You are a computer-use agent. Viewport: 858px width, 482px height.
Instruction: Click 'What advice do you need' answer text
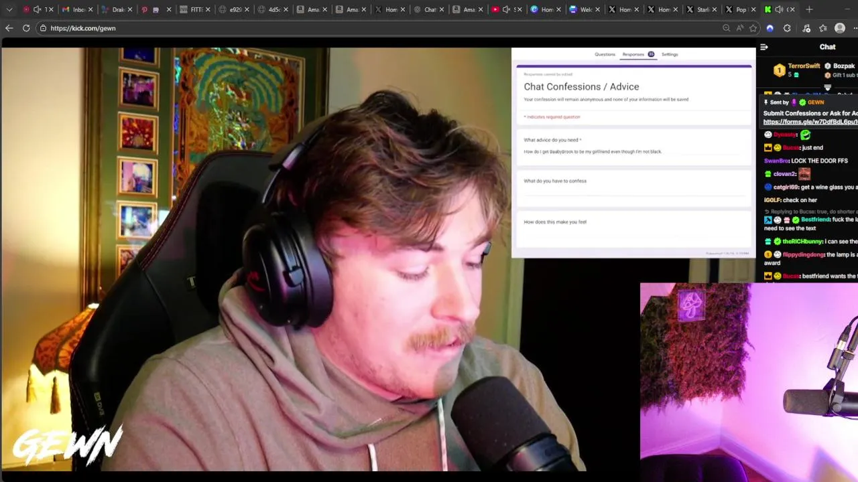click(593, 152)
